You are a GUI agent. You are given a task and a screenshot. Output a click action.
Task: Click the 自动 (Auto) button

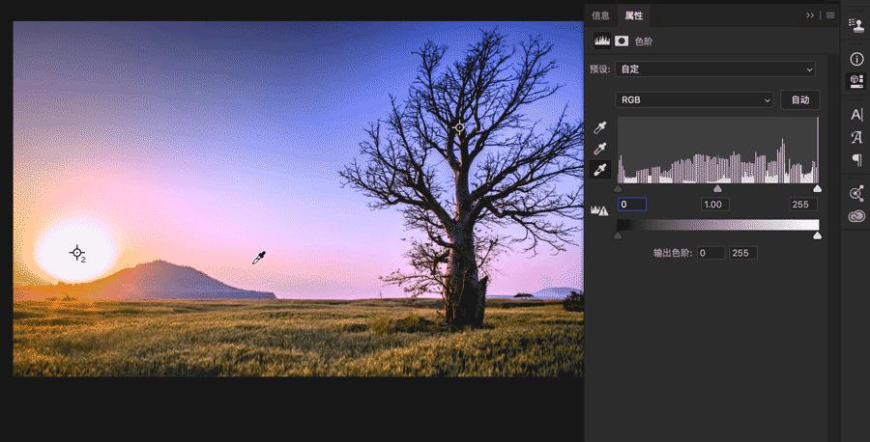pos(800,99)
